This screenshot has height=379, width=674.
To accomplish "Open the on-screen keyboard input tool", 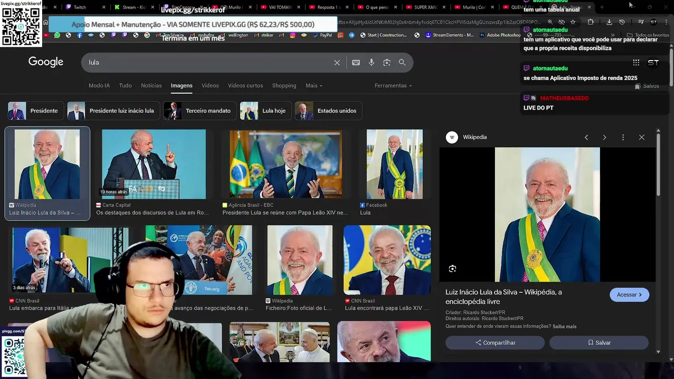I will (x=356, y=63).
